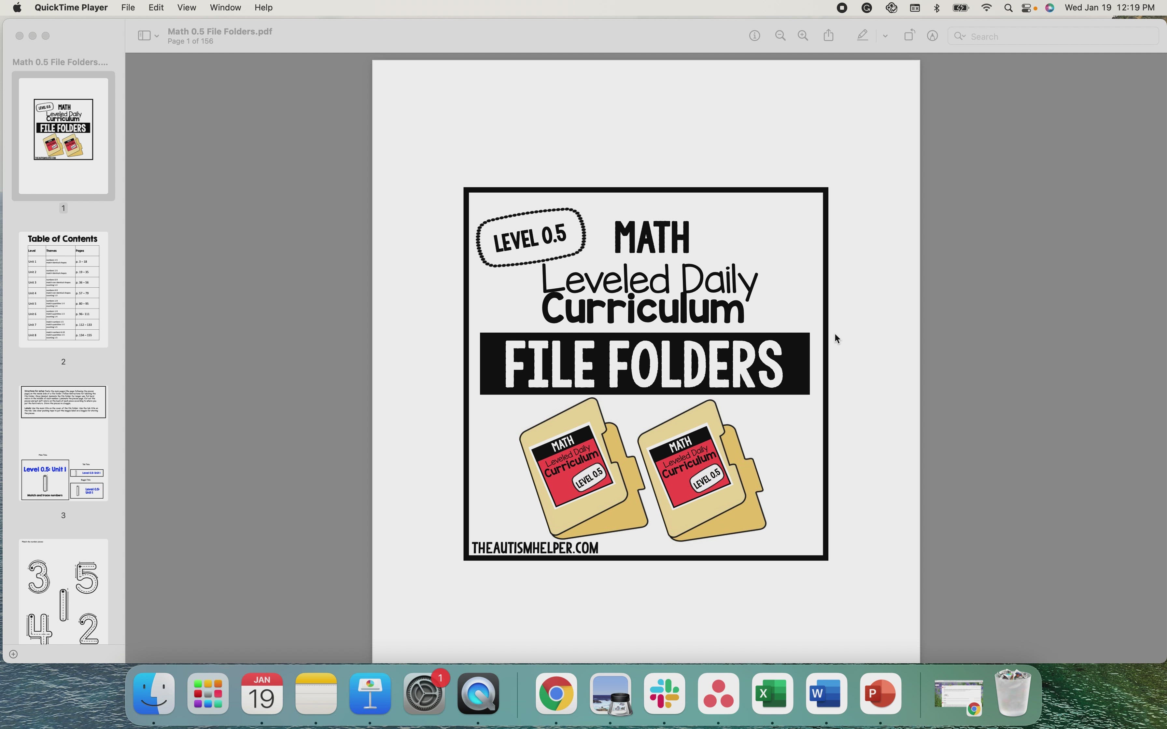Zoom out using the magnifier minus icon
Image resolution: width=1167 pixels, height=729 pixels.
(780, 35)
